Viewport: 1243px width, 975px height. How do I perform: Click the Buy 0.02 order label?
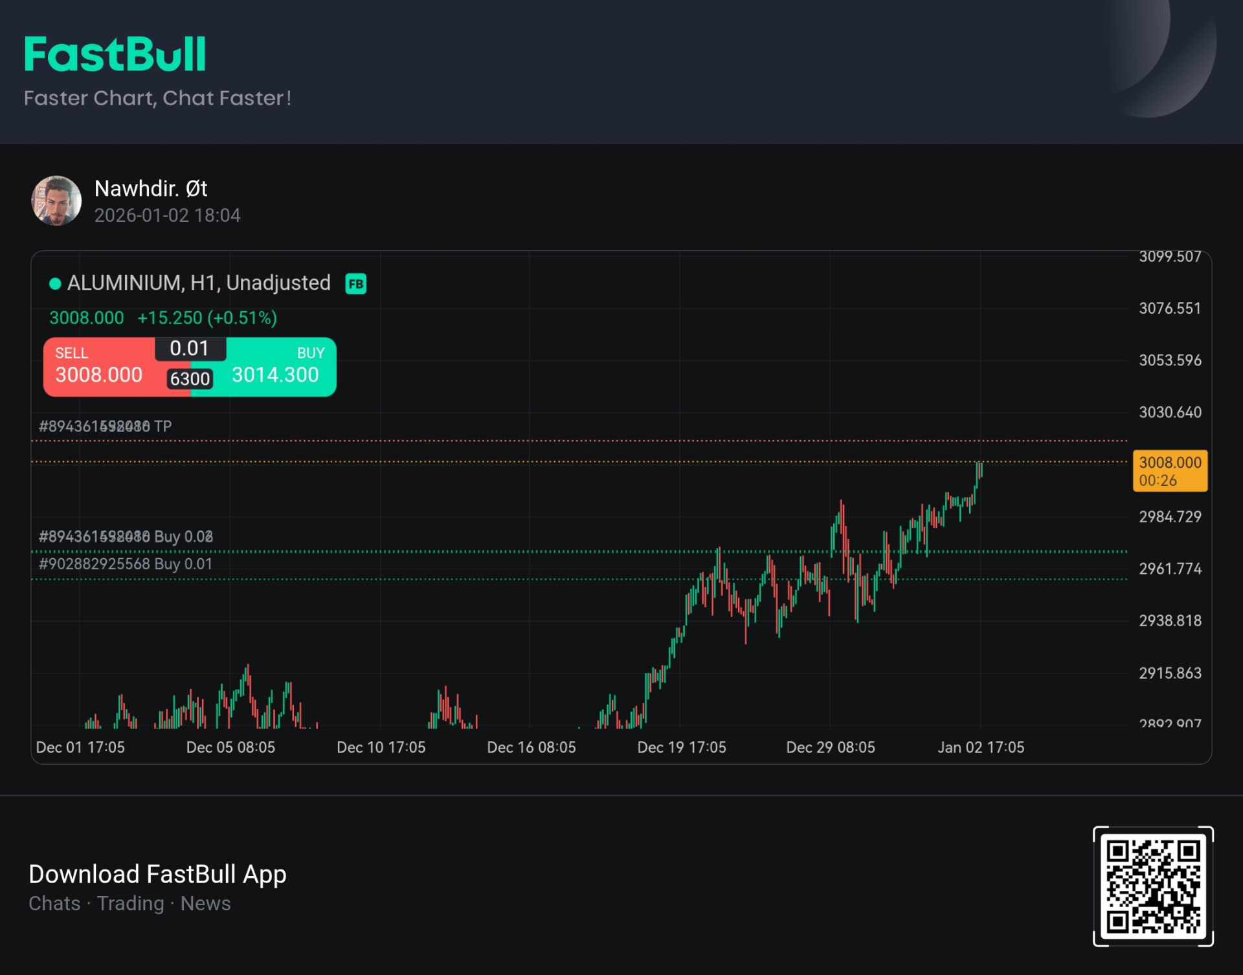[126, 536]
